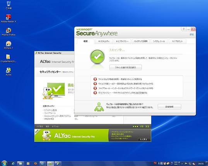Select the PCMark 7 desktop icon

pos(9,45)
